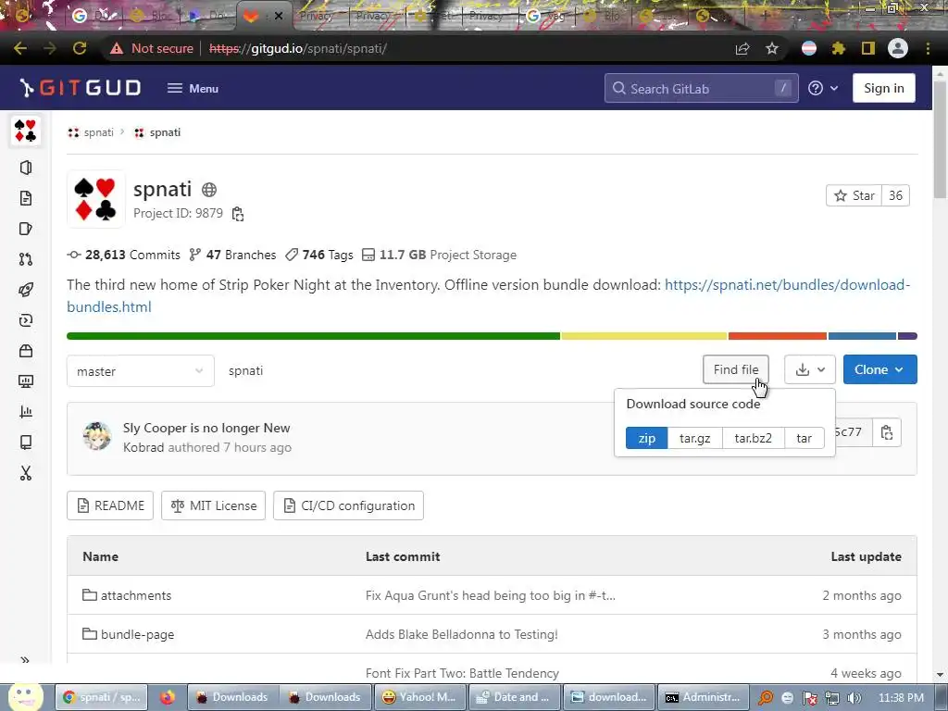Reload the page
This screenshot has width=948, height=711.
click(80, 48)
